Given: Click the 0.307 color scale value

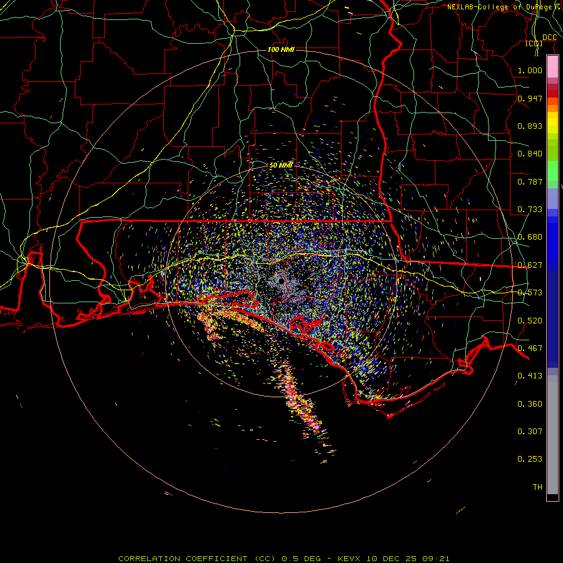Looking at the screenshot, I should pyautogui.click(x=530, y=432).
